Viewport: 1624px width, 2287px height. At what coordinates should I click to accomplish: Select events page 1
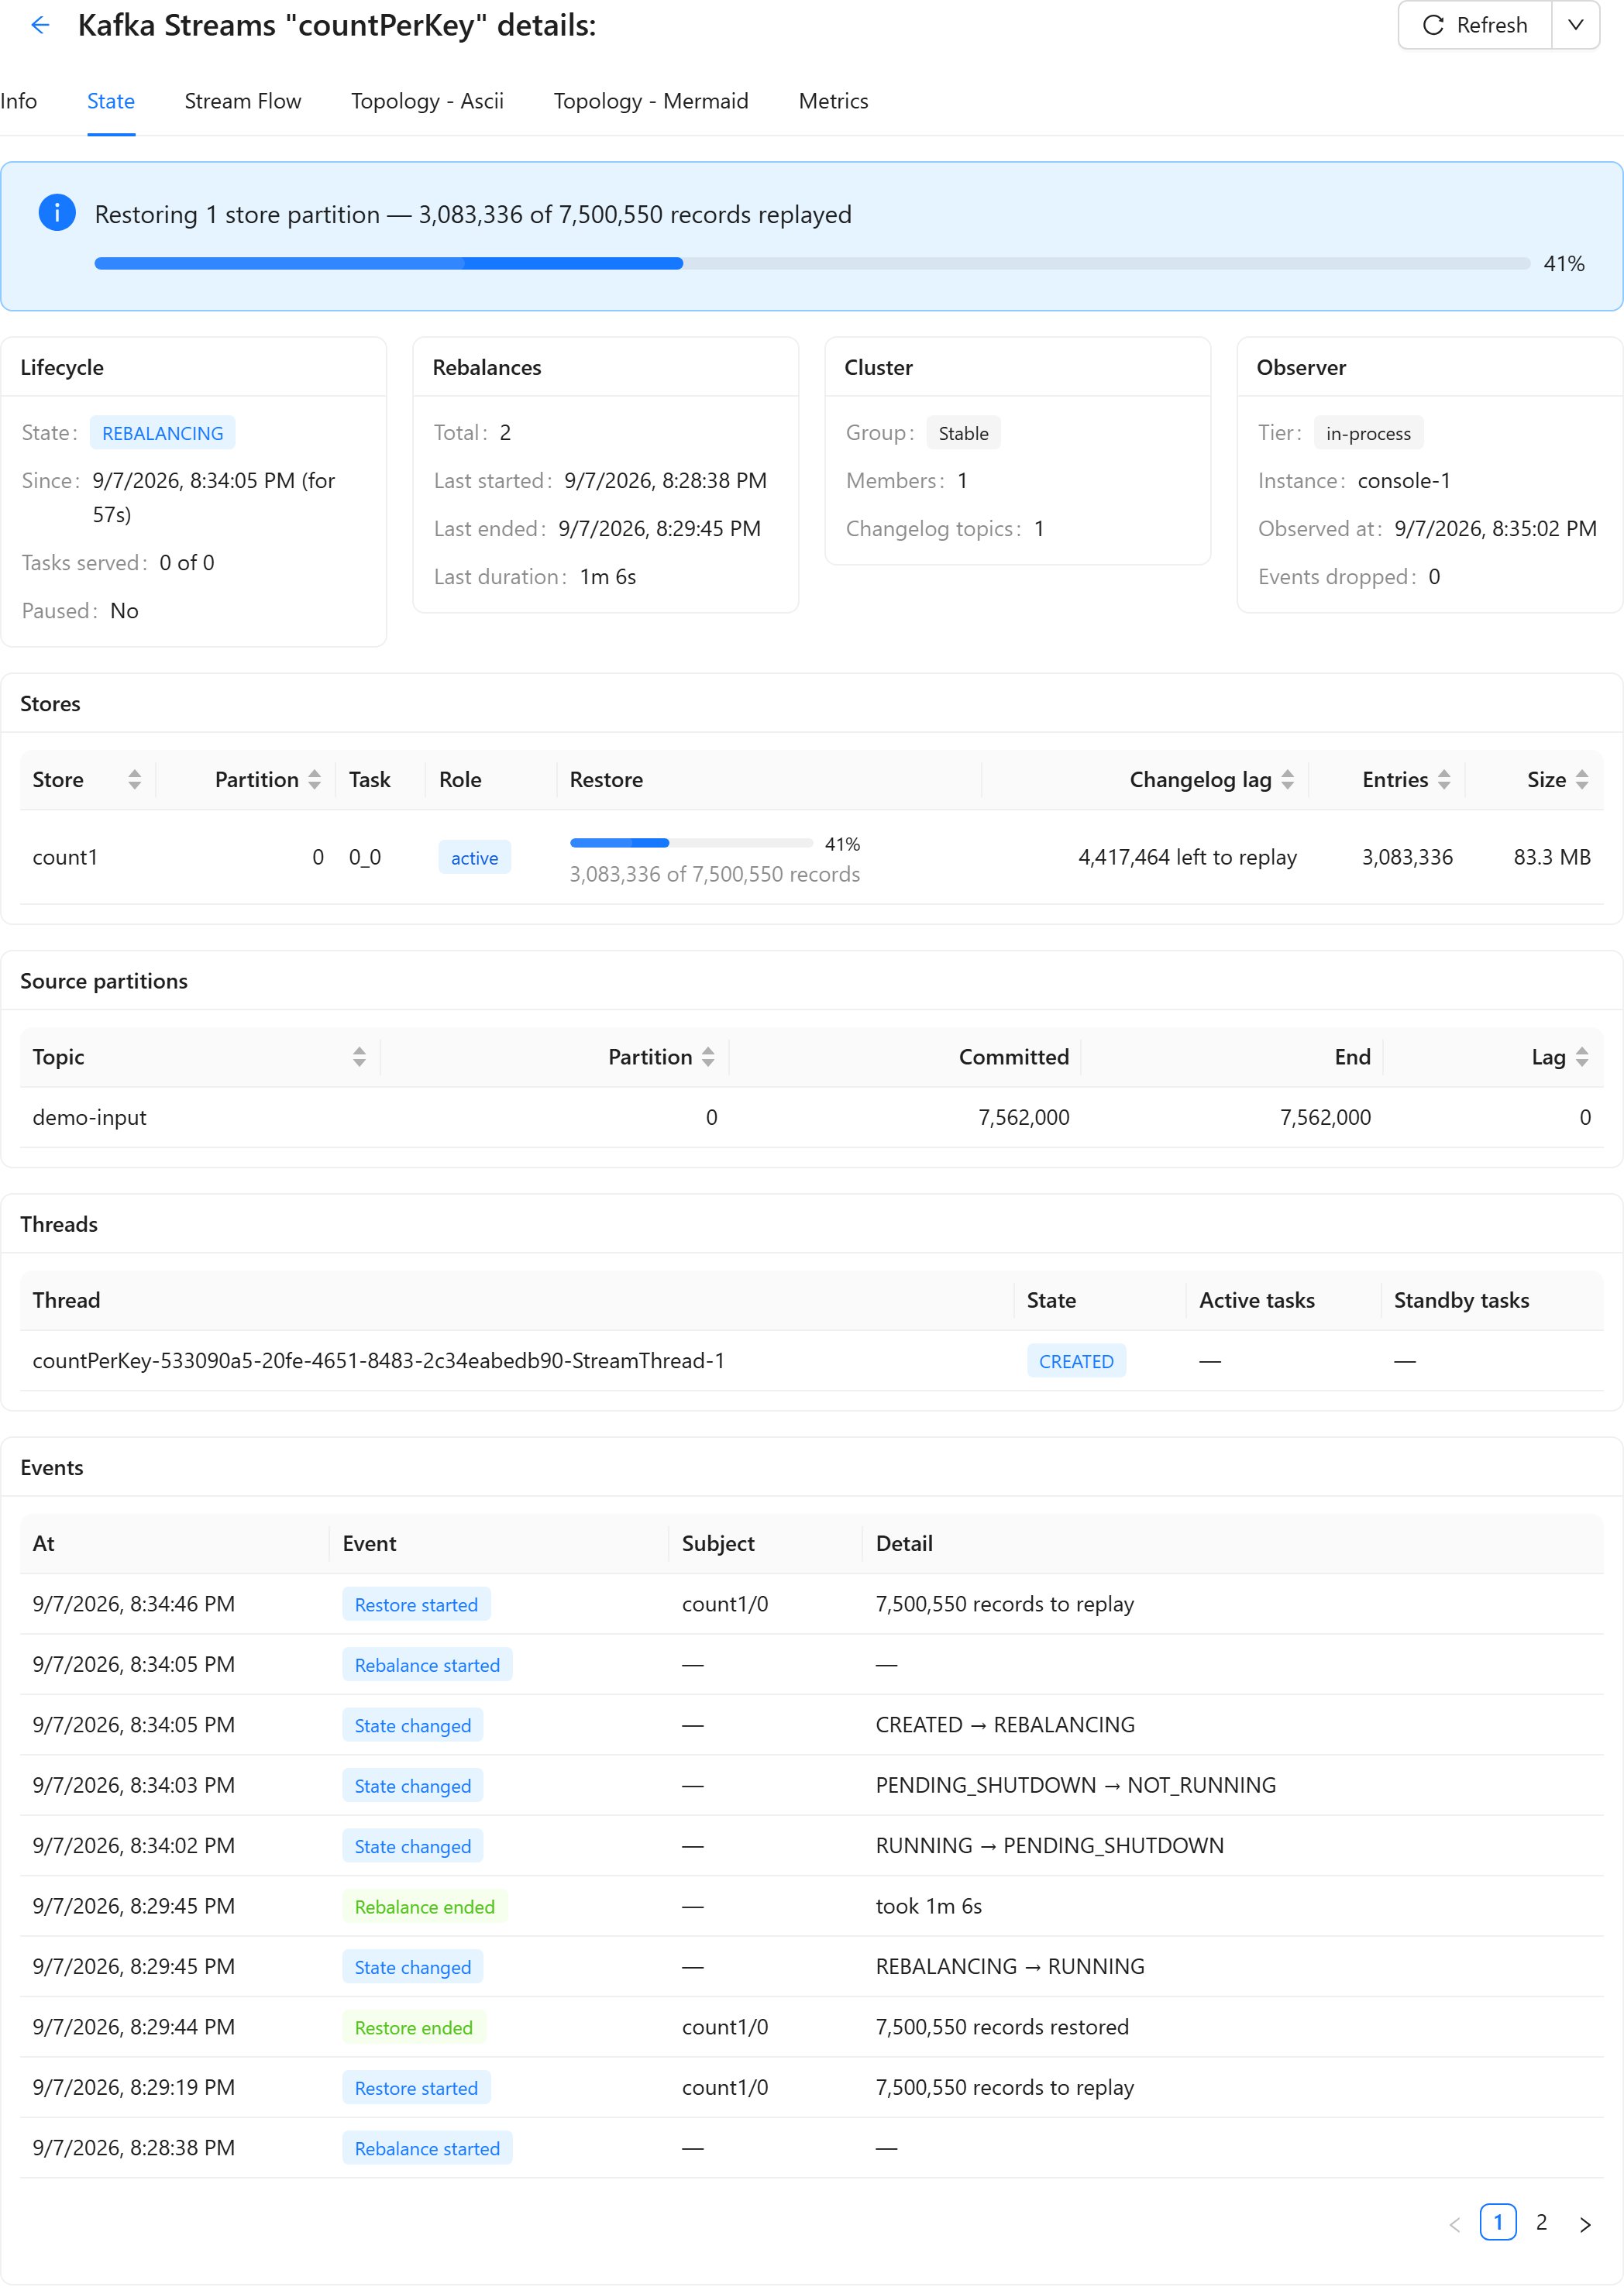(x=1498, y=2222)
